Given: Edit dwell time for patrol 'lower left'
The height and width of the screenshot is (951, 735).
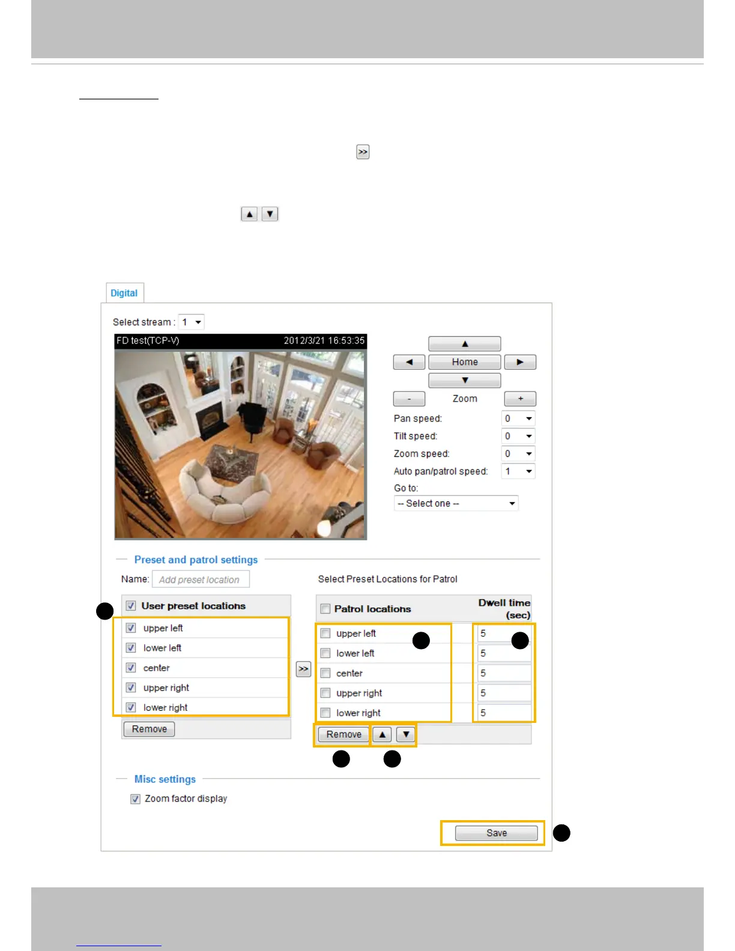Looking at the screenshot, I should pyautogui.click(x=504, y=653).
